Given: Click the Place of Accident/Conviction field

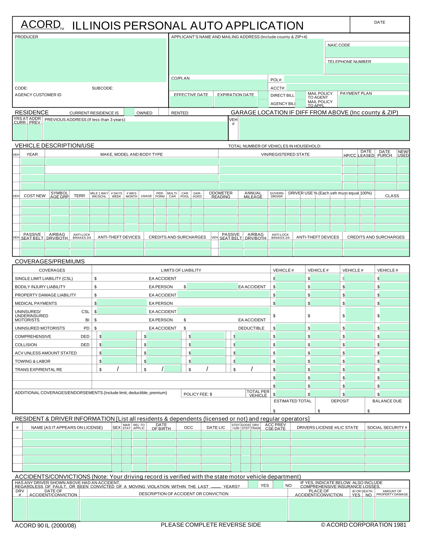Looking at the screenshot, I should tap(319, 509).
